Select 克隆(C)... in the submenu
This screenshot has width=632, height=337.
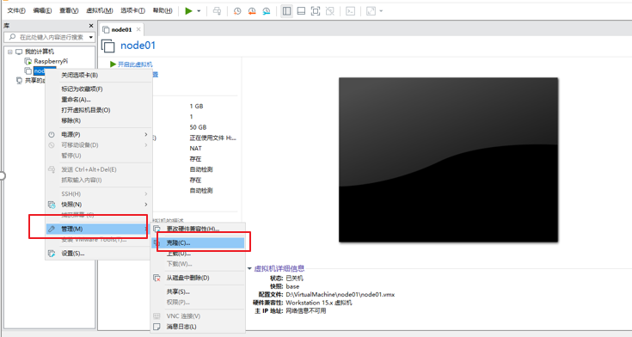point(198,242)
